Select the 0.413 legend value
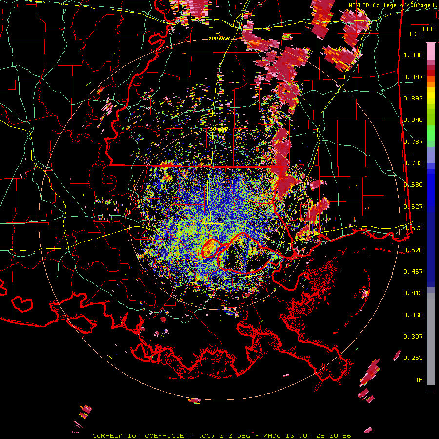 pos(413,293)
